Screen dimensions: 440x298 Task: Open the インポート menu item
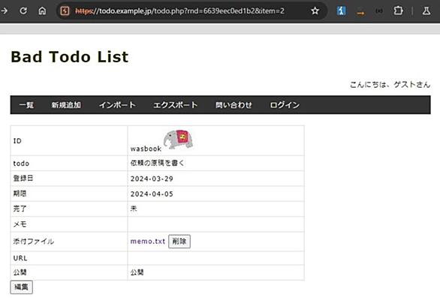point(117,105)
